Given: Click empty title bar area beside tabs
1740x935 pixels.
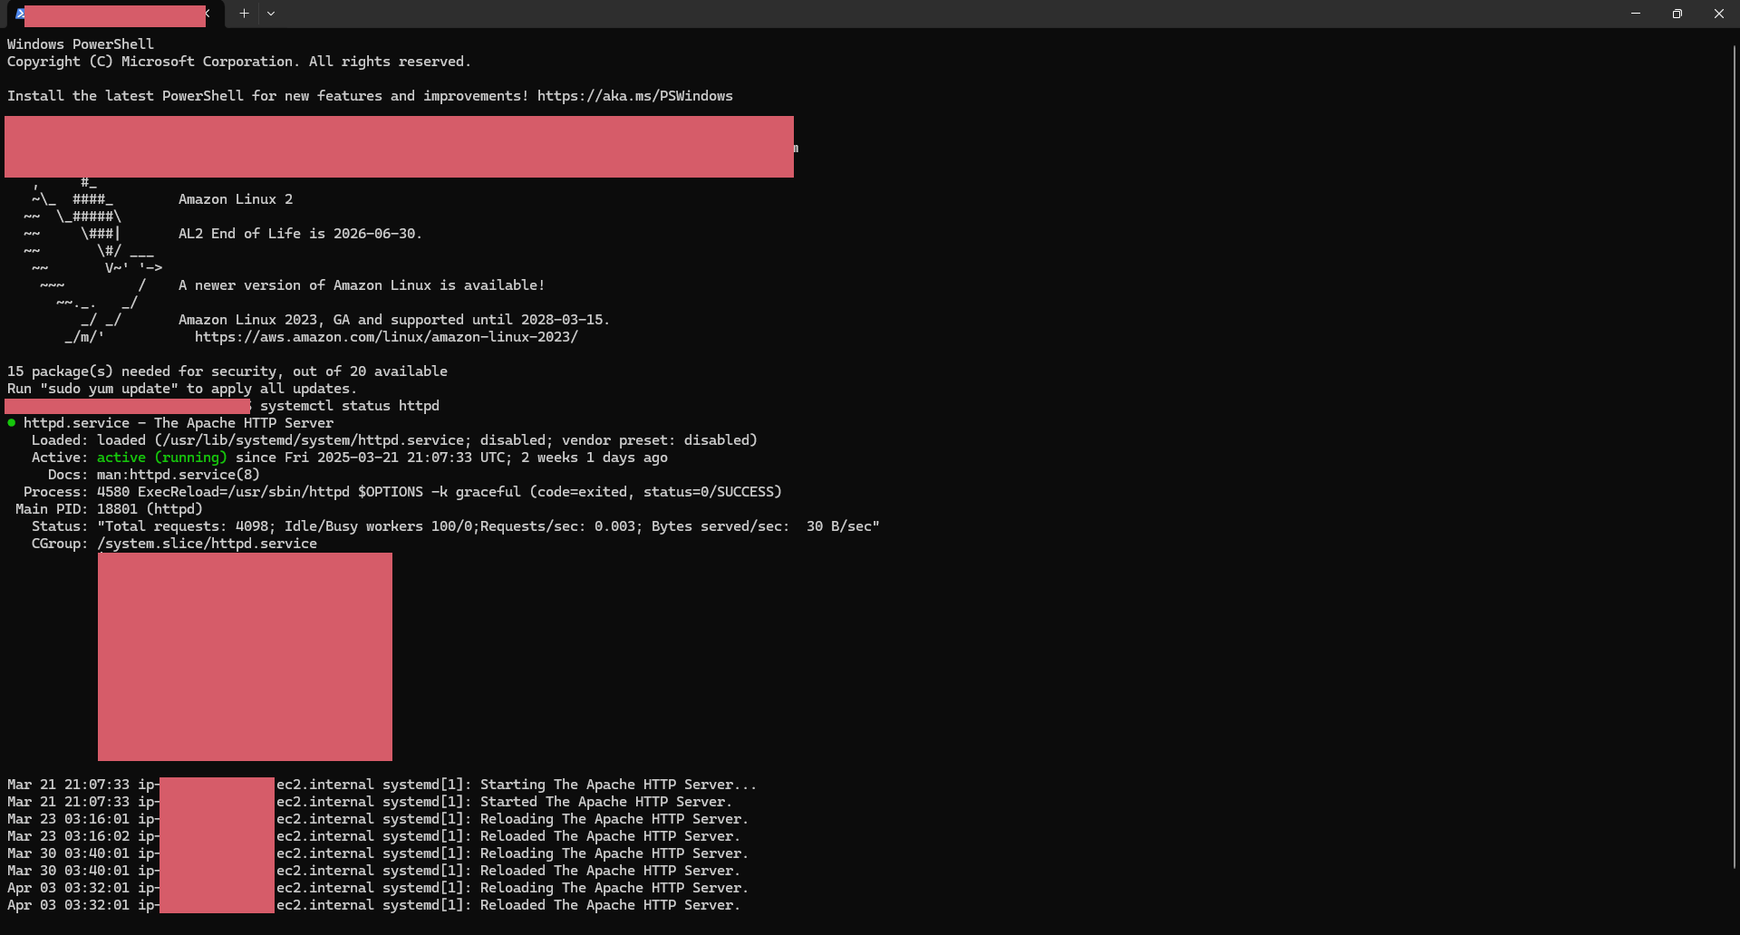Looking at the screenshot, I should (906, 14).
